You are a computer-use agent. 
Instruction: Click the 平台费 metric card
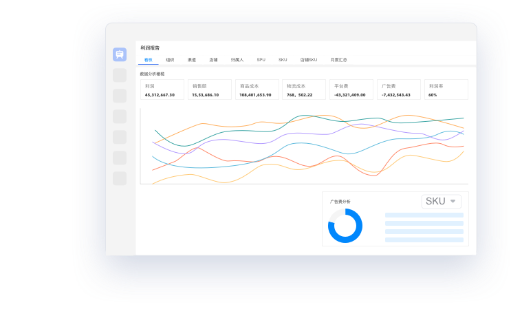[352, 90]
